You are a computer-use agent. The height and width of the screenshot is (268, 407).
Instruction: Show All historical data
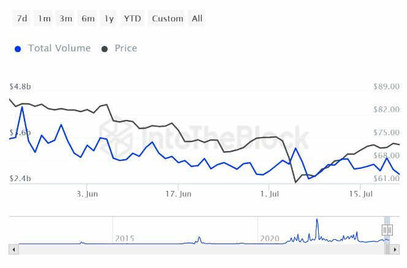[197, 18]
